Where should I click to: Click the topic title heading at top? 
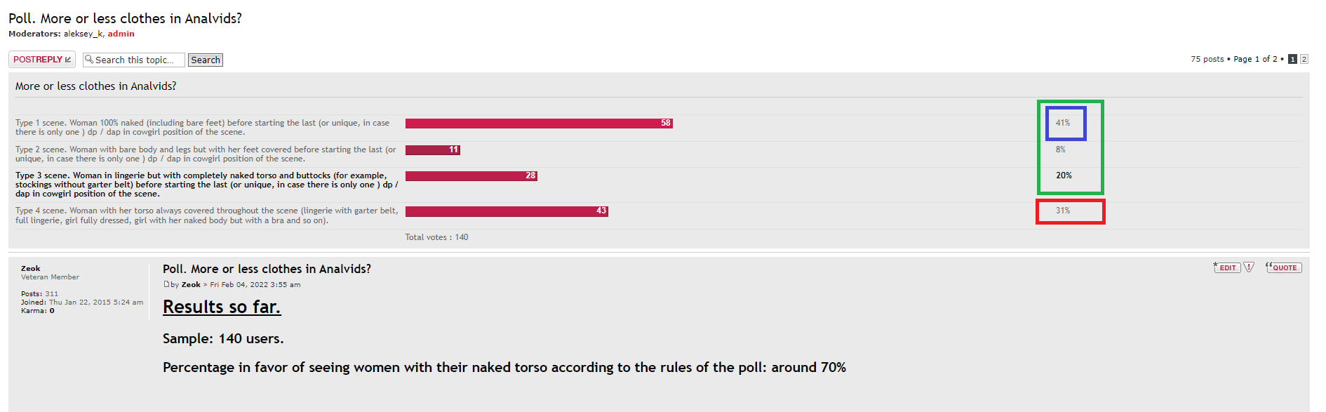(x=125, y=18)
